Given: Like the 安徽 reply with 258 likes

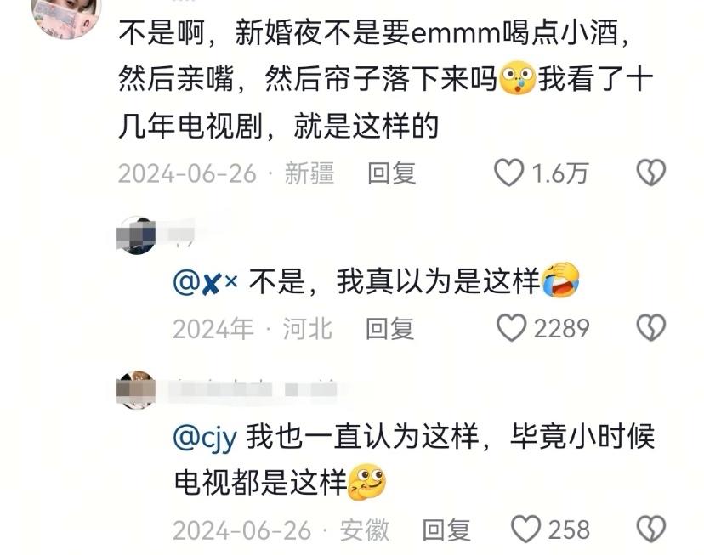Looking at the screenshot, I should pos(525,530).
